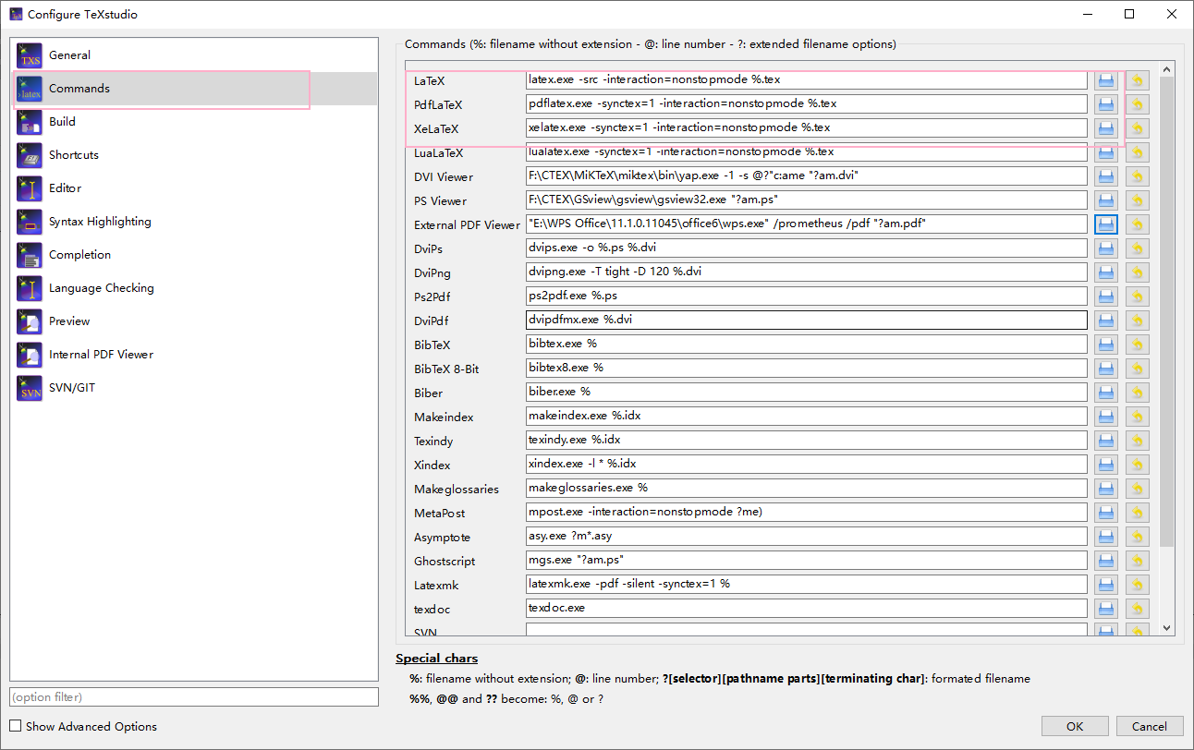This screenshot has width=1194, height=750.
Task: Edit the Latexmk command field
Action: tap(807, 585)
